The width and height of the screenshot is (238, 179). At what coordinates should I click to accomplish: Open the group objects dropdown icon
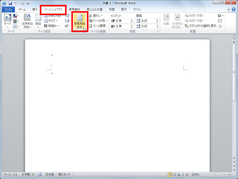pos(221,20)
